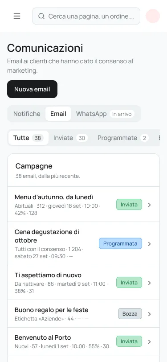Viewport: 167px width, 362px height.
Task: Expand chevron for Buono regalo per le feste
Action: (x=150, y=314)
